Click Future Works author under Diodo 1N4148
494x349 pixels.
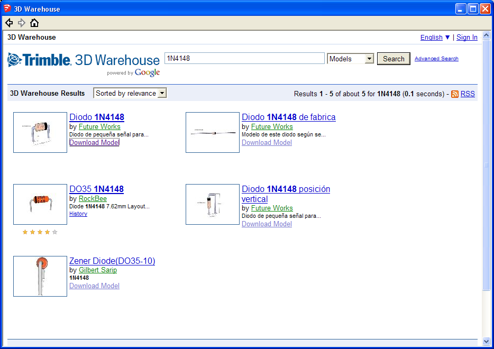(99, 126)
